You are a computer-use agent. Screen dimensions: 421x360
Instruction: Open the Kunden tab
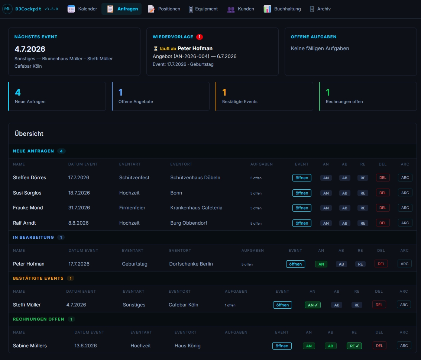point(240,9)
